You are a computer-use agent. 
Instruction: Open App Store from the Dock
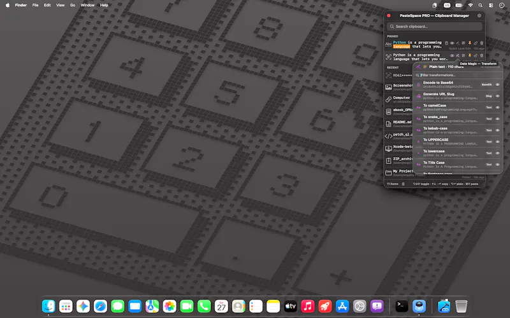pyautogui.click(x=342, y=306)
